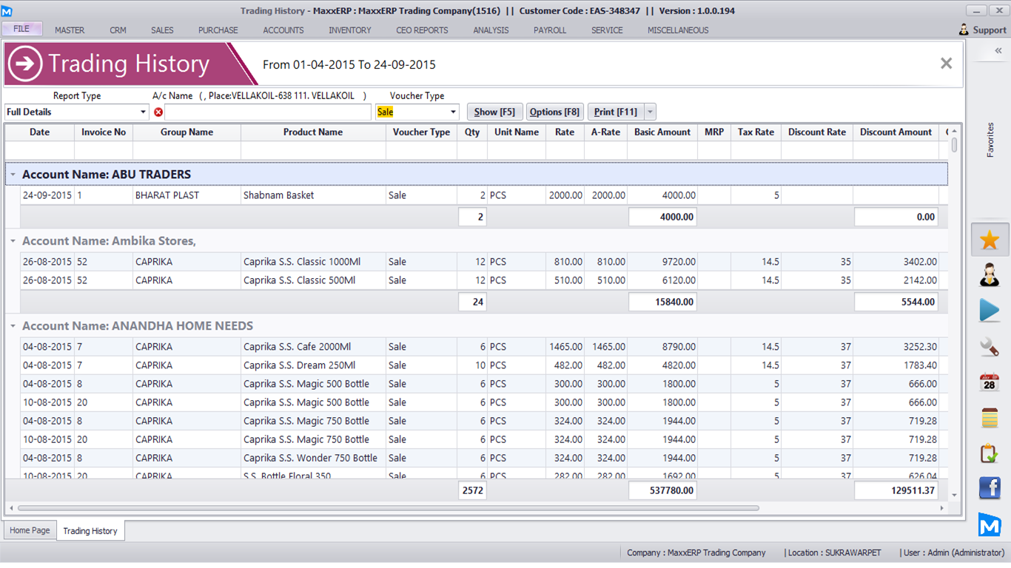Click the Show [F5] button
This screenshot has height=568, width=1011.
[x=494, y=112]
